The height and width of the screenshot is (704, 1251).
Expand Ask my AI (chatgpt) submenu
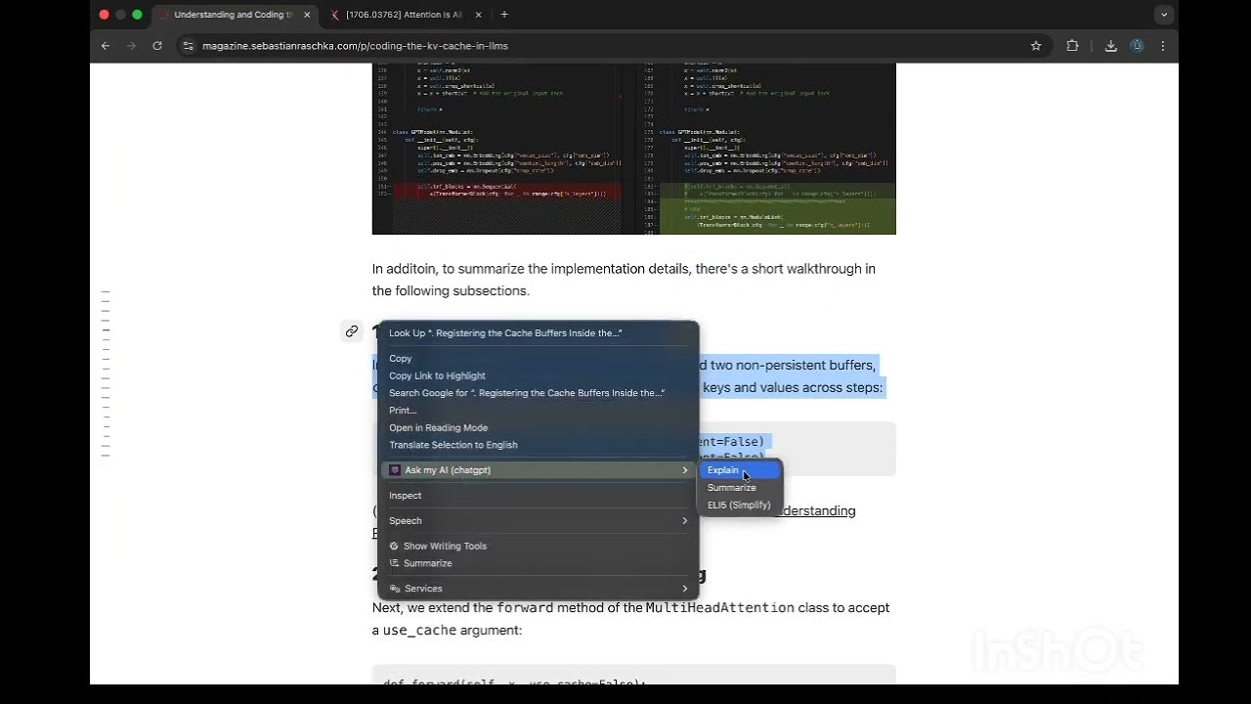[539, 470]
